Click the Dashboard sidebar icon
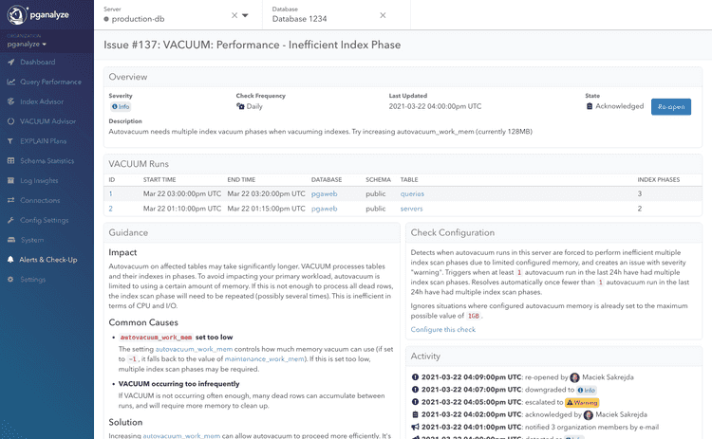The height and width of the screenshot is (439, 712). (x=10, y=62)
